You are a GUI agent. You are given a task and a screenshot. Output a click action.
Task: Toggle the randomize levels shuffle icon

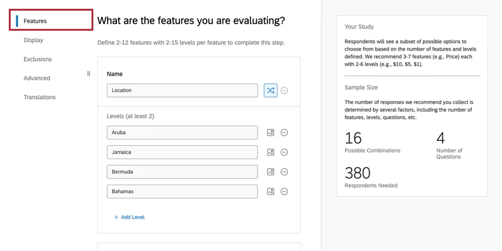(270, 90)
